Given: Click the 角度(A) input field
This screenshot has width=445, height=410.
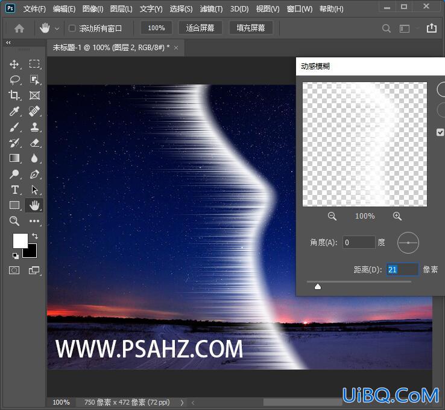Looking at the screenshot, I should tap(359, 242).
